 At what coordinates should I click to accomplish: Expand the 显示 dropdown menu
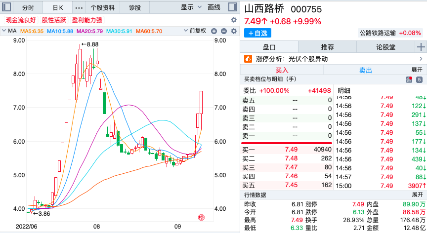click(x=191, y=7)
